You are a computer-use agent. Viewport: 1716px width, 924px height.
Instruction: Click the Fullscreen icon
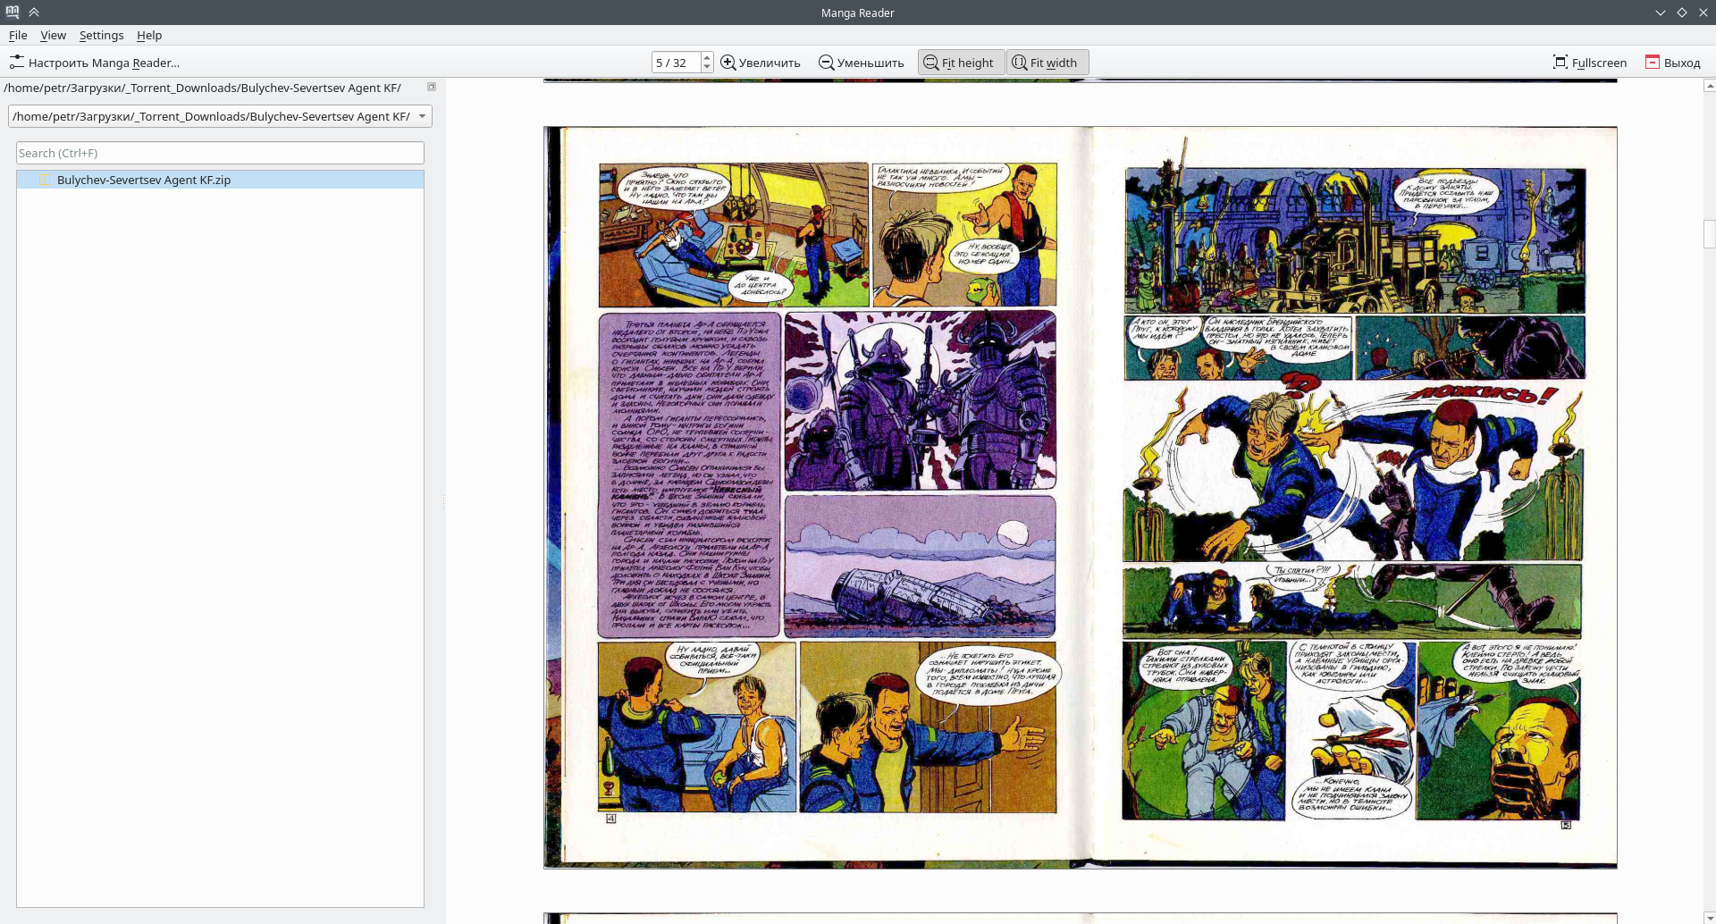point(1560,63)
